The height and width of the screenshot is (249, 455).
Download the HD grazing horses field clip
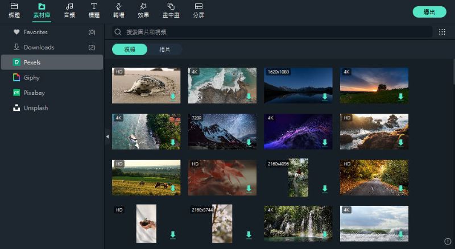[173, 189]
